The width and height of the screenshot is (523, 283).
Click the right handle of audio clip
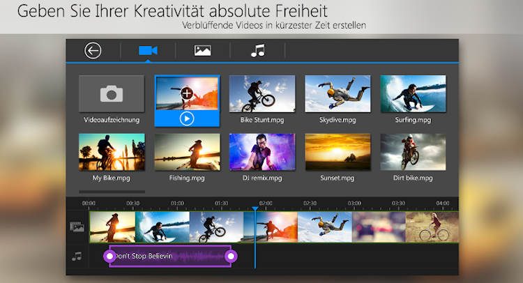point(231,256)
